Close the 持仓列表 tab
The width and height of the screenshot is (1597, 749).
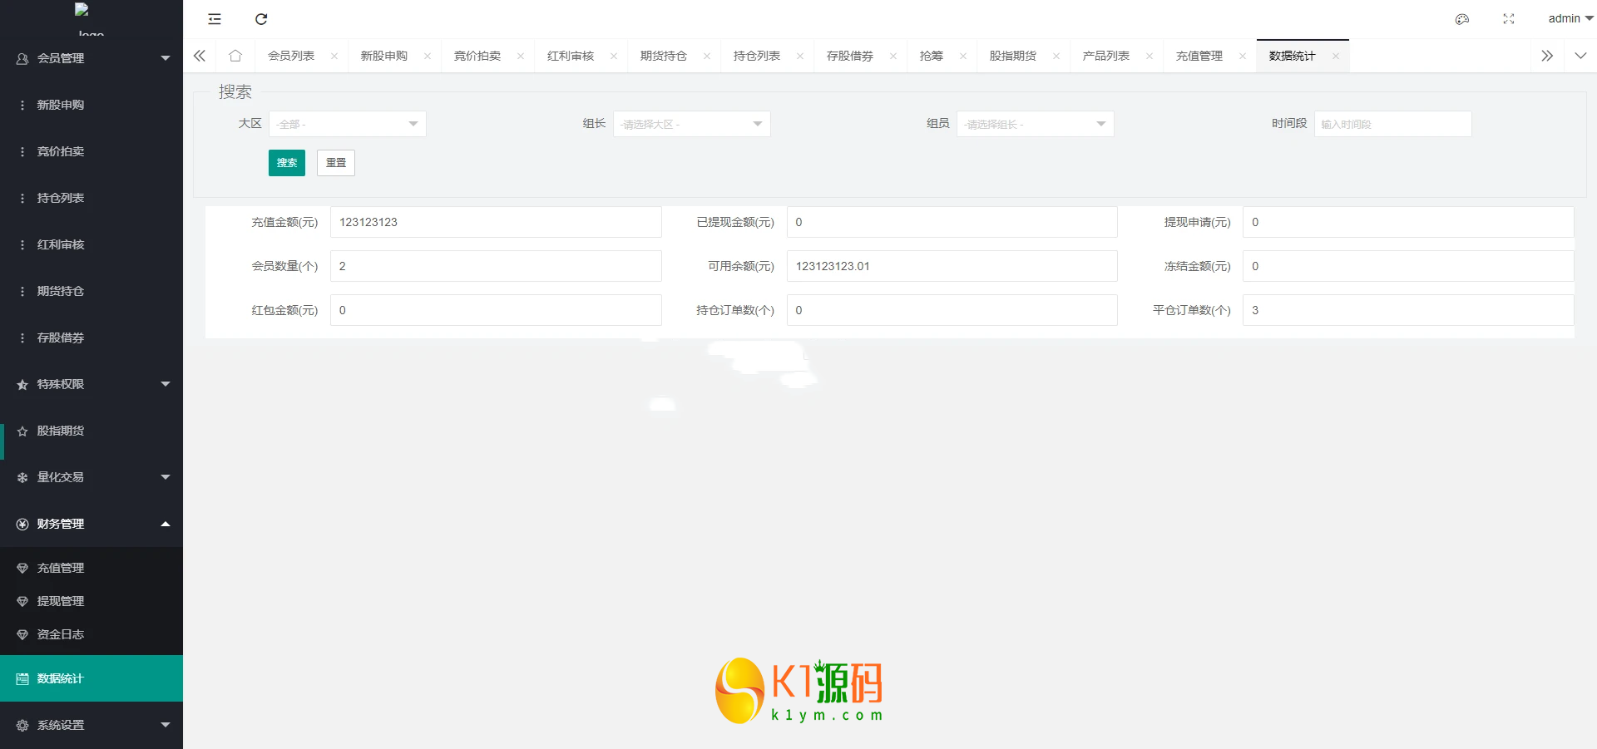click(x=800, y=57)
